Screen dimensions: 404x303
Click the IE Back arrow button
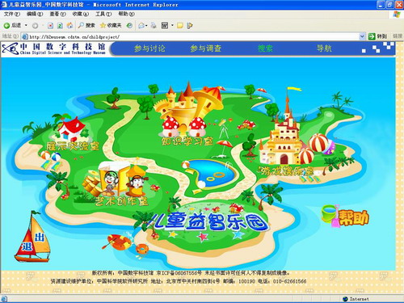(12, 25)
